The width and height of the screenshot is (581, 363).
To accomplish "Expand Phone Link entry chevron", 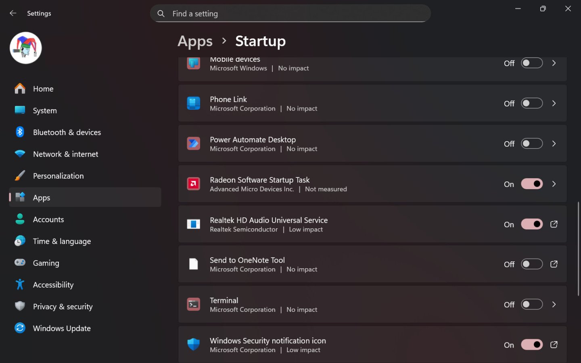I will (x=554, y=104).
